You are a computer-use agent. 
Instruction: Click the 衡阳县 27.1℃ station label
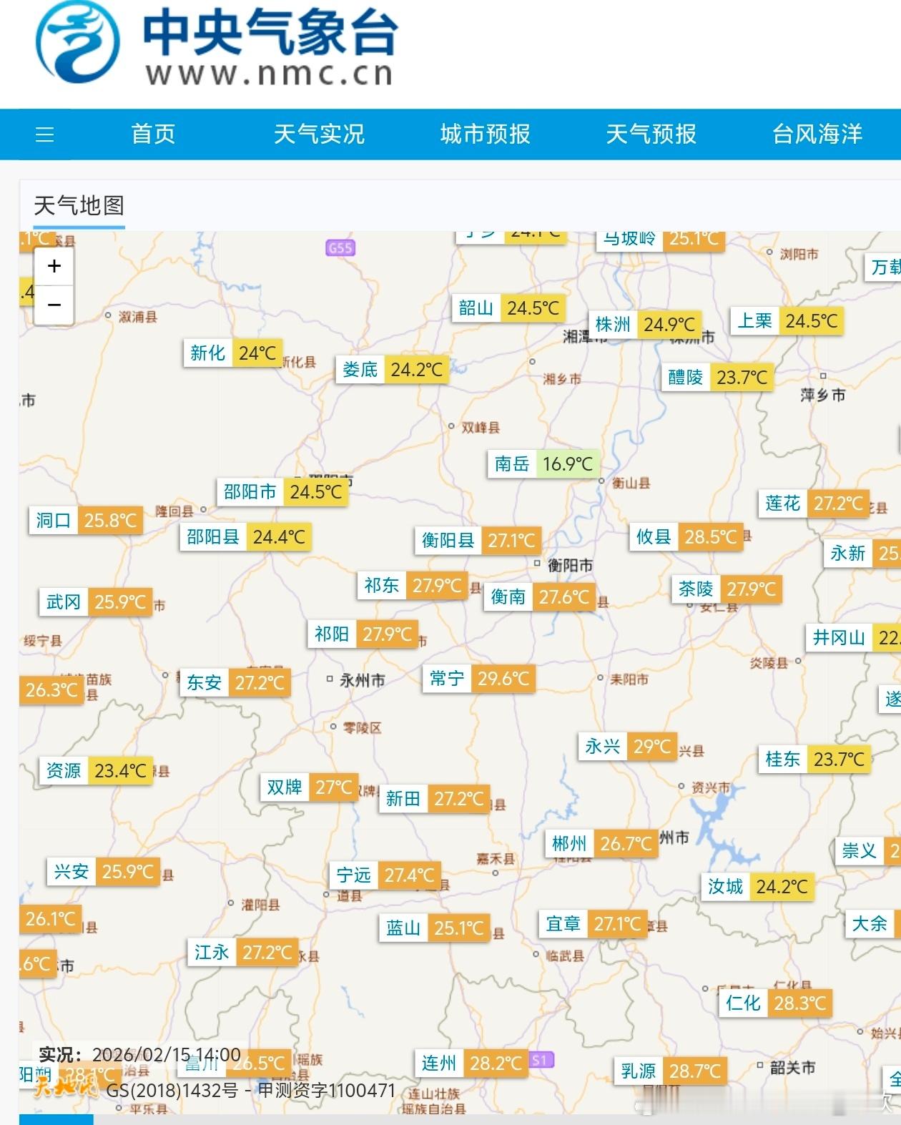point(478,541)
